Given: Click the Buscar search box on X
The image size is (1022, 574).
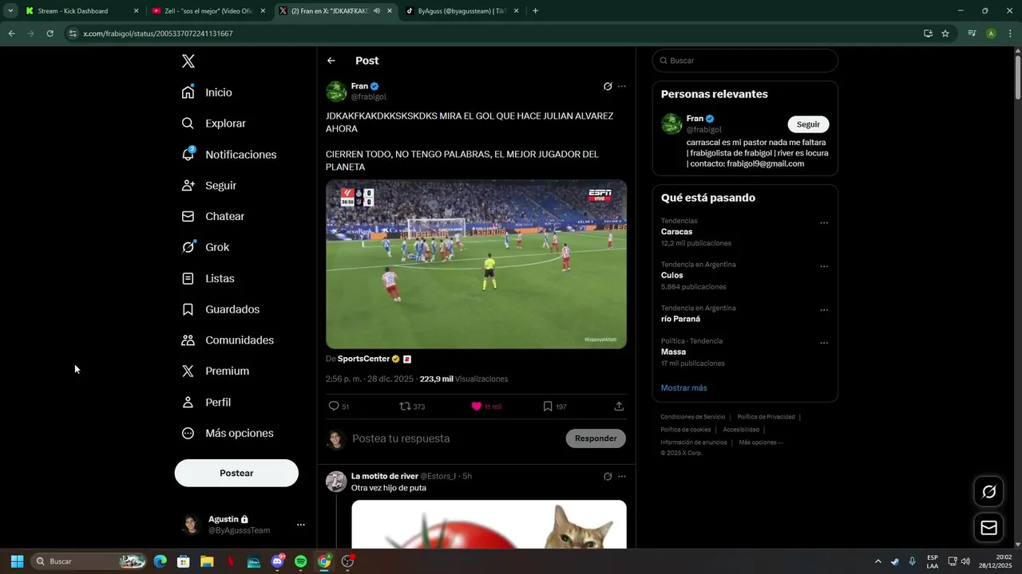Looking at the screenshot, I should 745,61.
